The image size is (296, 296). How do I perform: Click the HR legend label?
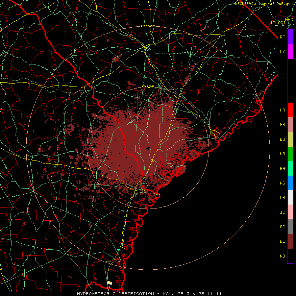pyautogui.click(x=283, y=154)
